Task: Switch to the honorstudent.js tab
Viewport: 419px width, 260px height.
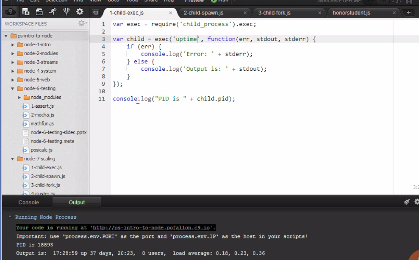Action: tap(351, 13)
